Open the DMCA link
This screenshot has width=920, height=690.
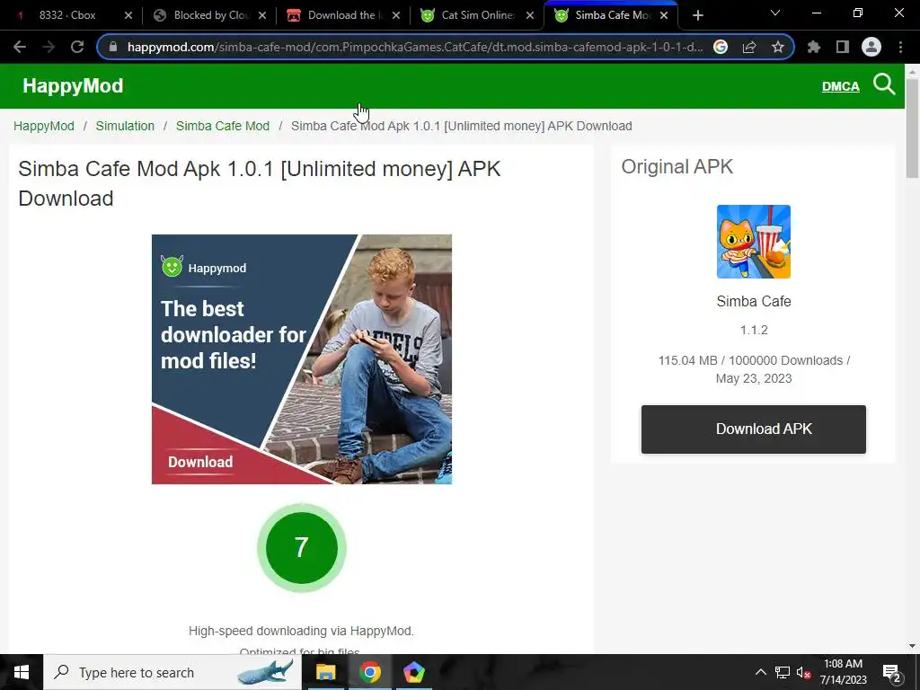point(840,86)
